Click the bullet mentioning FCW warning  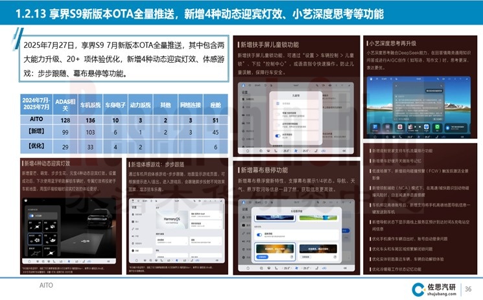419,174
